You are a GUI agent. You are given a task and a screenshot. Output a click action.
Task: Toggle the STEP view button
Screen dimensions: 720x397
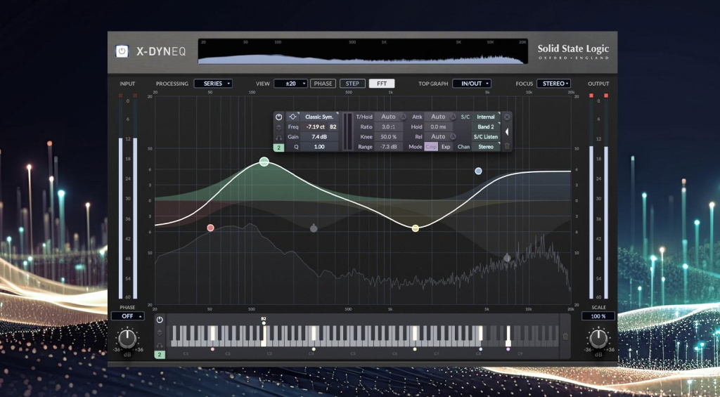click(x=352, y=84)
